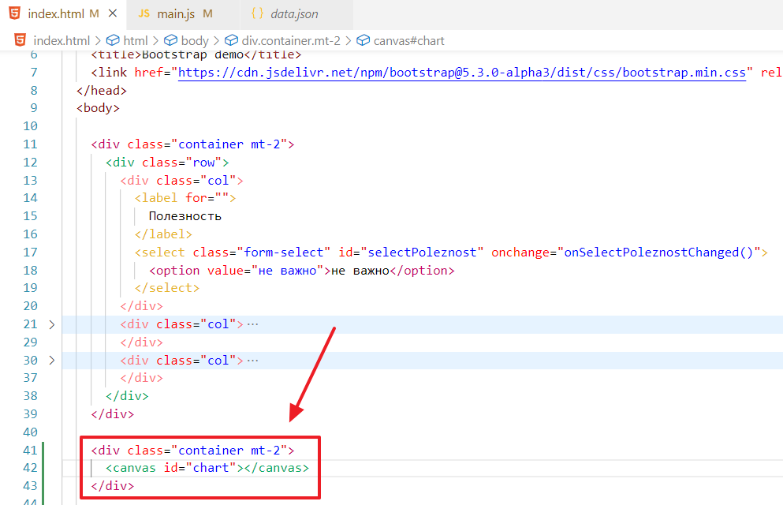
Task: Click the cube icon beside html breadcrumb
Action: tap(113, 40)
